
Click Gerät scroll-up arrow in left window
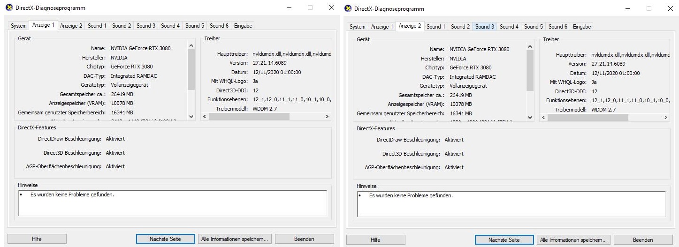(x=191, y=45)
